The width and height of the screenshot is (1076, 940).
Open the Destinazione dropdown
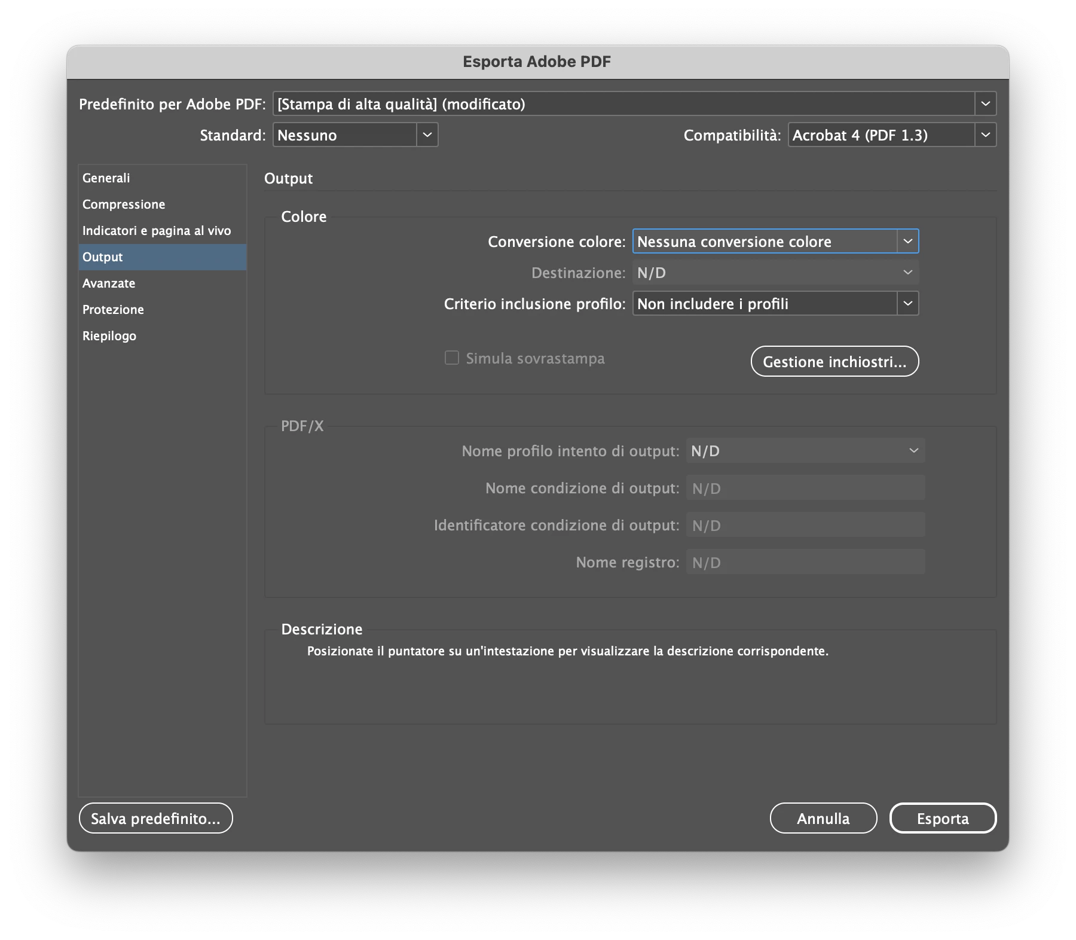pos(775,272)
